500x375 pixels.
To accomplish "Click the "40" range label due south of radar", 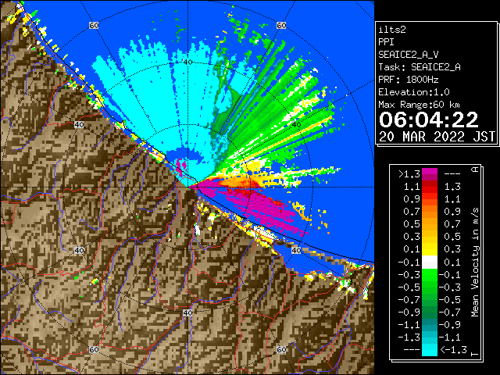I will 187,312.
